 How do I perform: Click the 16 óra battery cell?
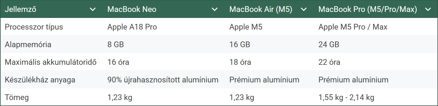tap(118, 62)
